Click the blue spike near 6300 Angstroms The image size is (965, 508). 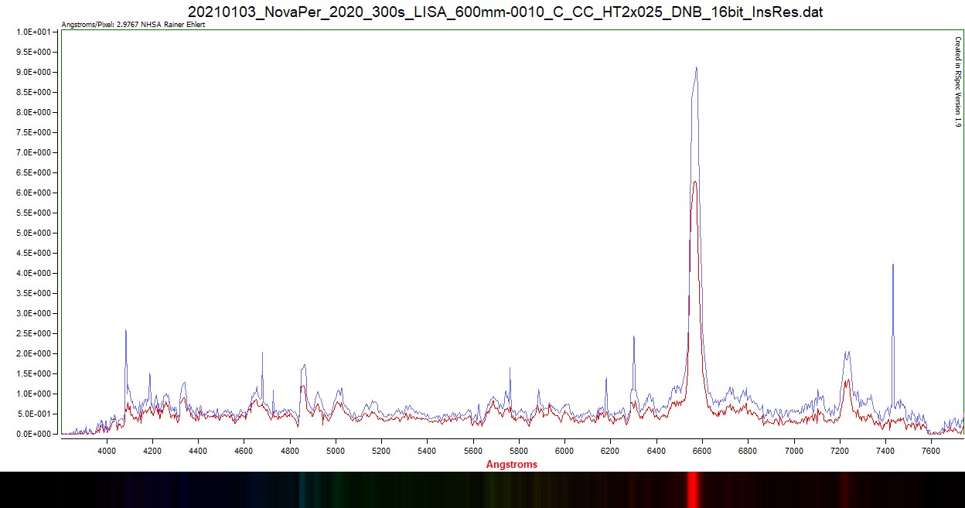(x=633, y=337)
